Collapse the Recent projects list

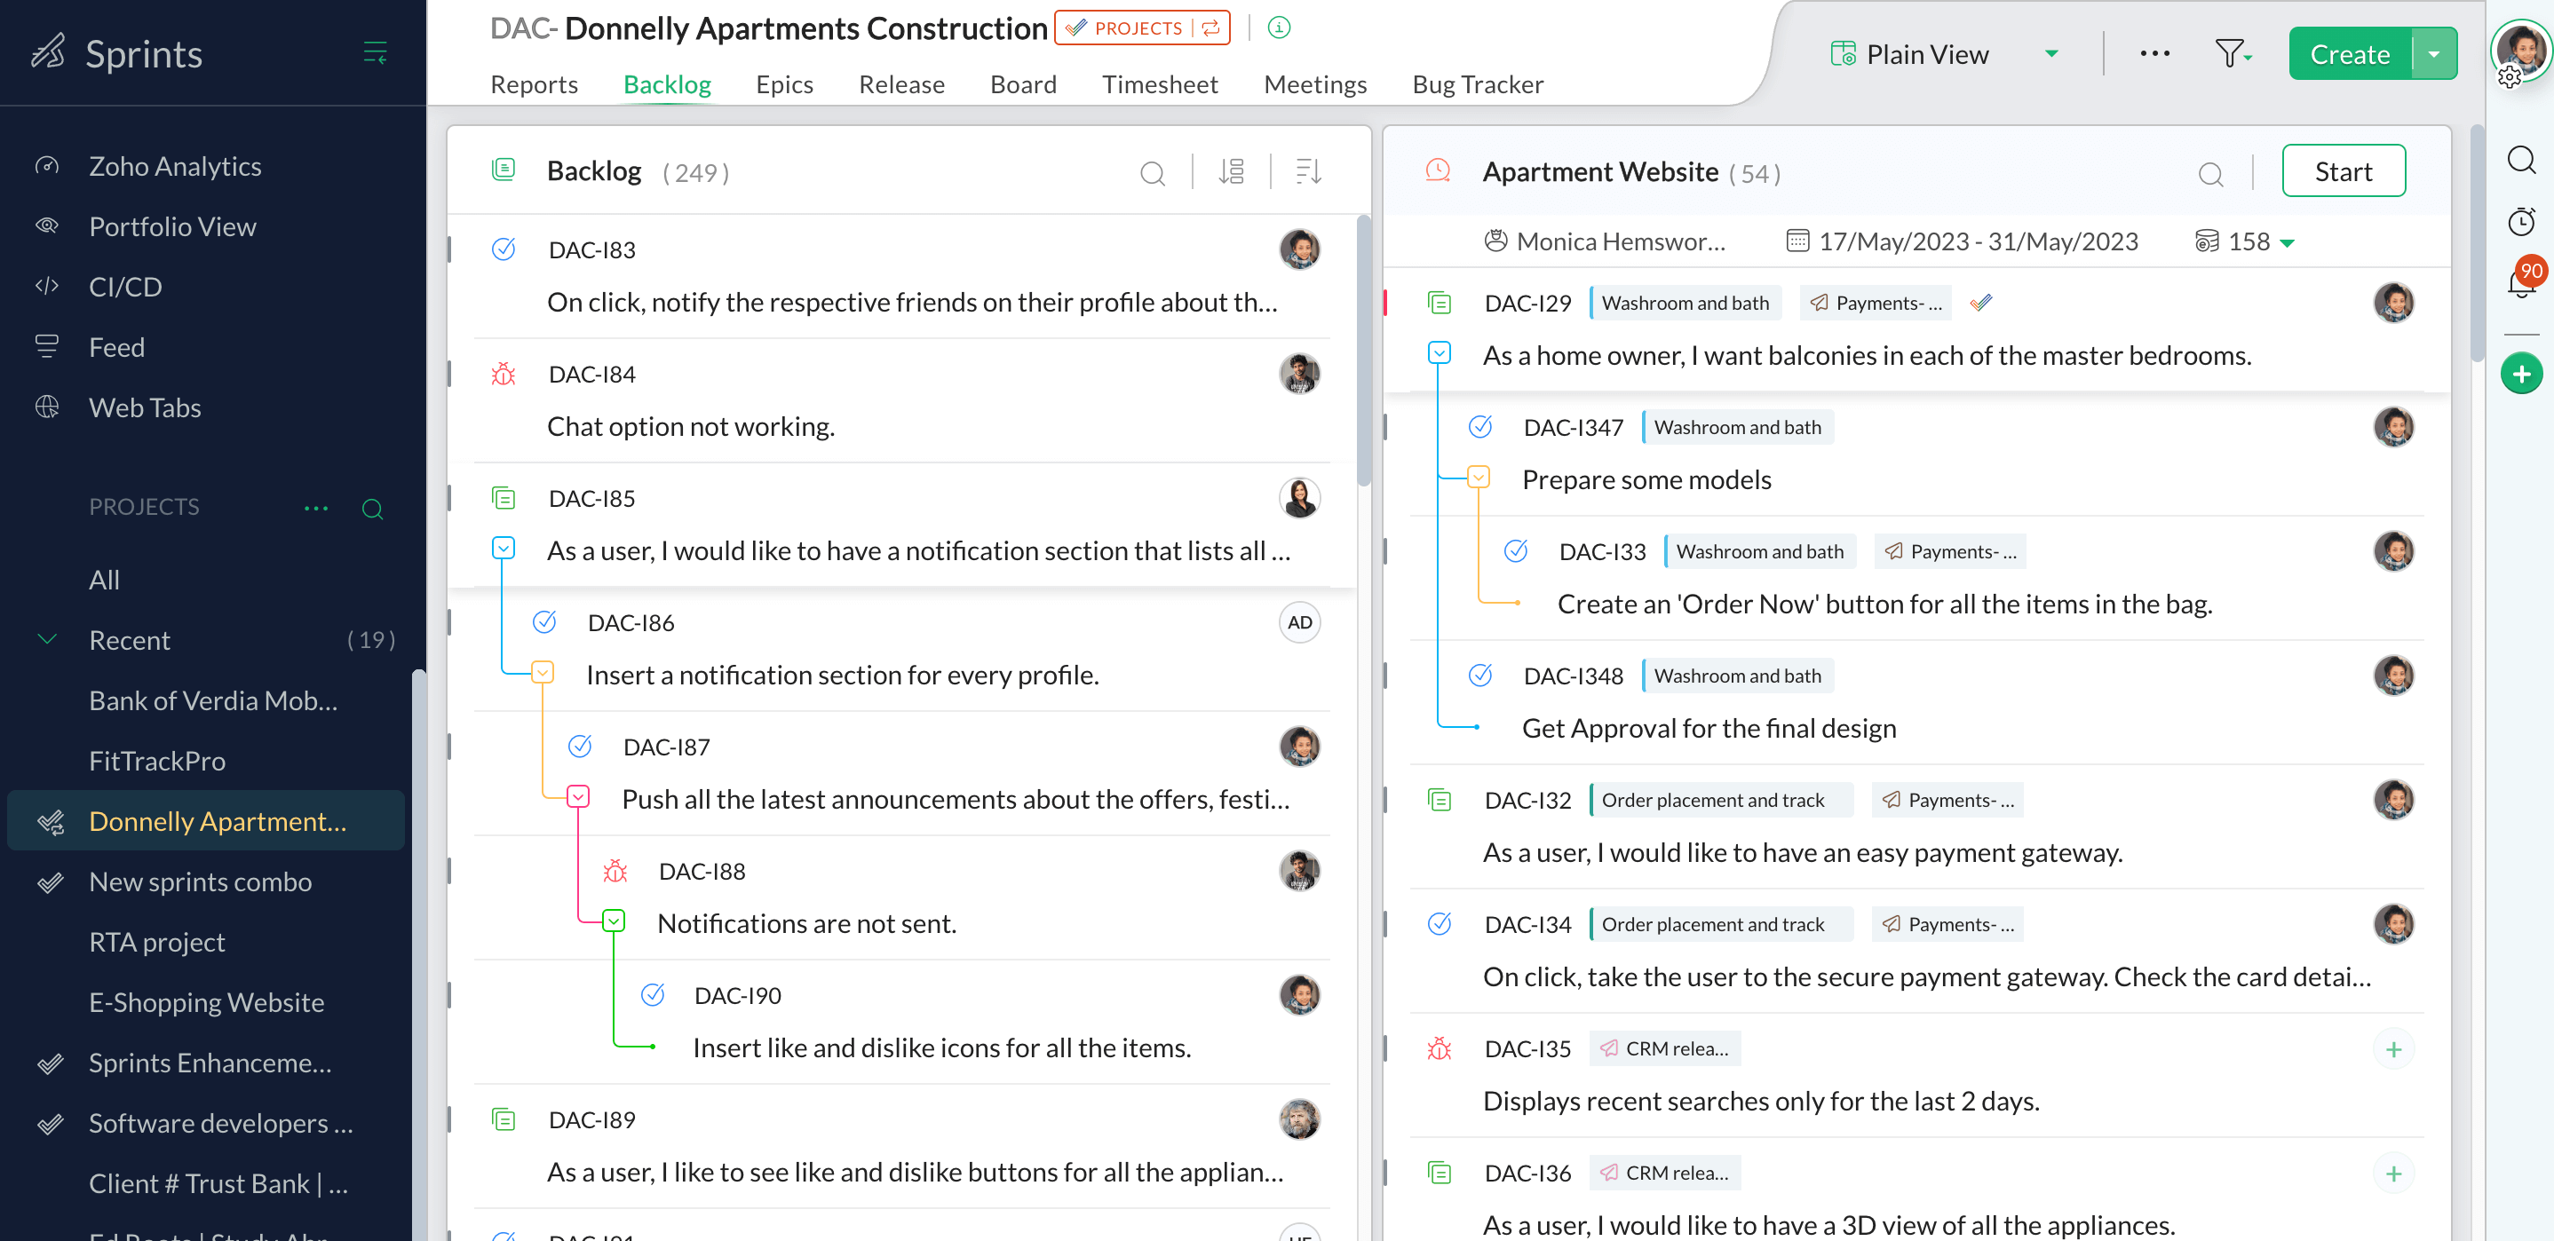click(46, 639)
